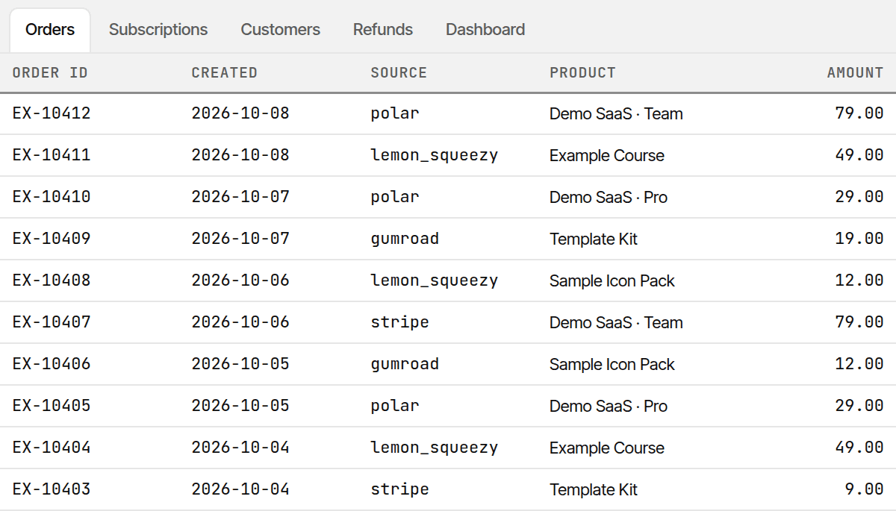
Task: Click the created date of order EX-10408
Action: (x=240, y=280)
